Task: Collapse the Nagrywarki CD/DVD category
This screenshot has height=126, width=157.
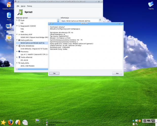Action: pyautogui.click(x=17, y=26)
